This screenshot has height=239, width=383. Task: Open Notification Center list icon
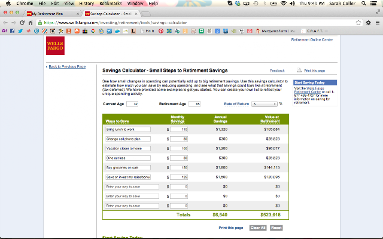pyautogui.click(x=373, y=3)
